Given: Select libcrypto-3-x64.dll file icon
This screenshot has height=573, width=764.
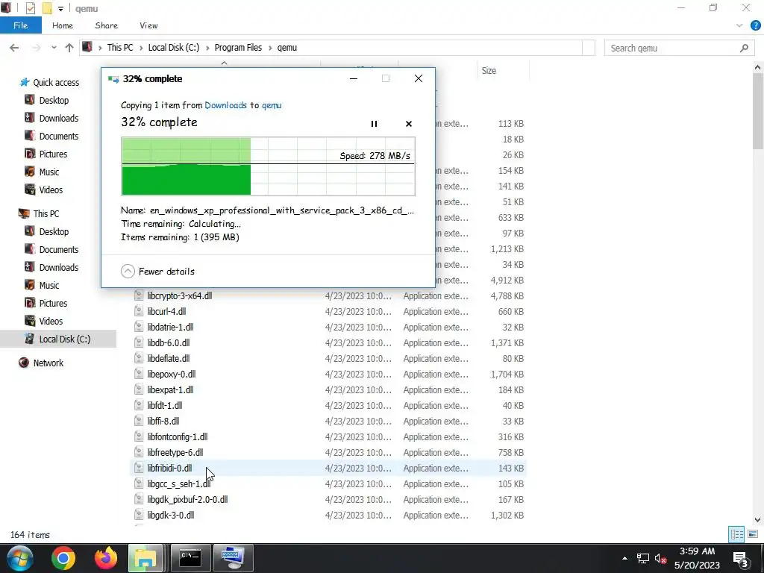Looking at the screenshot, I should click(139, 295).
